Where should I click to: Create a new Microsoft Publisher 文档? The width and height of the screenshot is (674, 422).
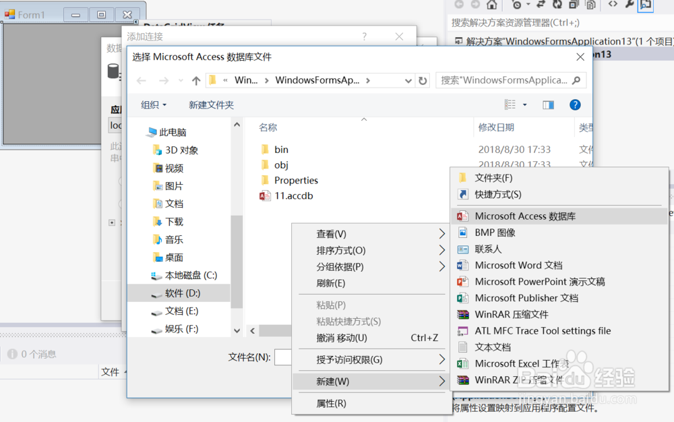click(559, 298)
